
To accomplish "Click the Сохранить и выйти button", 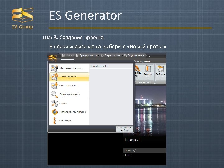I will click(124, 129).
